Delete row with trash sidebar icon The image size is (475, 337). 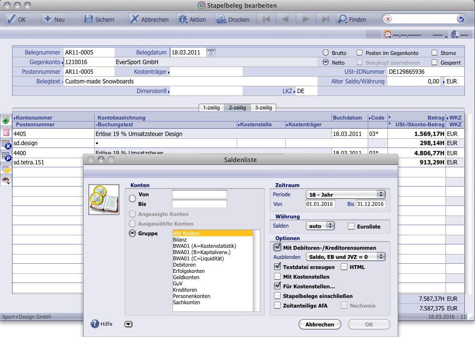pos(6,132)
